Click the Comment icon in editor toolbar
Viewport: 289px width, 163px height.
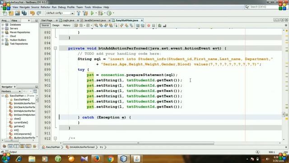point(159,25)
